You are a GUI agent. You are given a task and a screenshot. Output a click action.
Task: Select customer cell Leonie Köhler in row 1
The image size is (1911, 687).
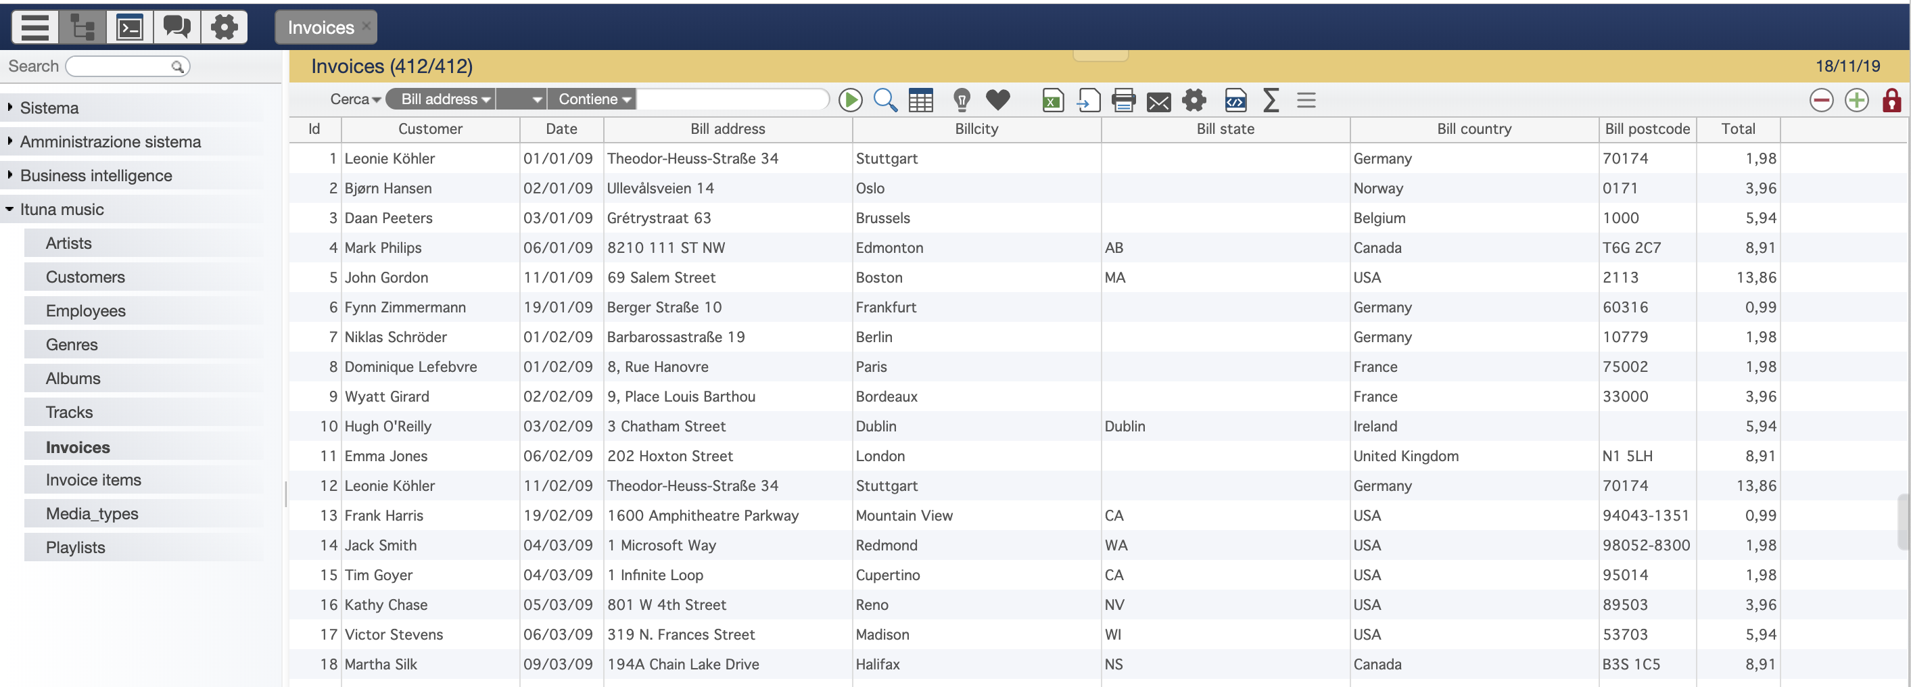pos(430,159)
